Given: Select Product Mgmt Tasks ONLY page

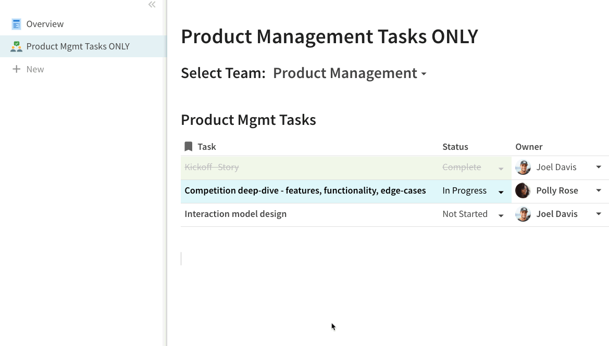Looking at the screenshot, I should (x=78, y=46).
